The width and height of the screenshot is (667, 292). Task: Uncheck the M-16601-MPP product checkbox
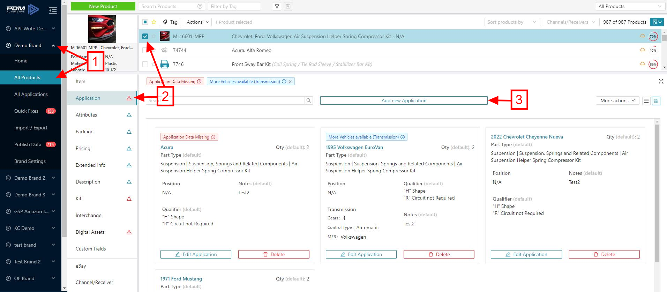point(145,36)
